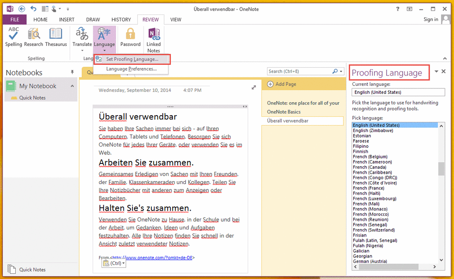Open Customize Quick Access Toolbar dropdown
454x279 pixels.
(x=68, y=9)
